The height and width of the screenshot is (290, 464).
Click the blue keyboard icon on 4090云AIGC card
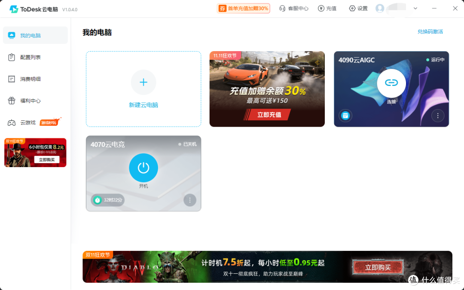click(x=345, y=116)
